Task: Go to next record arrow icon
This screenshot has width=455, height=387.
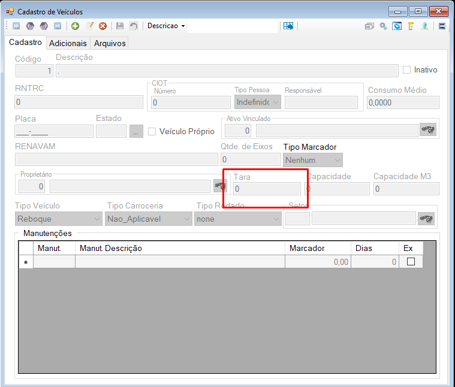Action: click(44, 26)
